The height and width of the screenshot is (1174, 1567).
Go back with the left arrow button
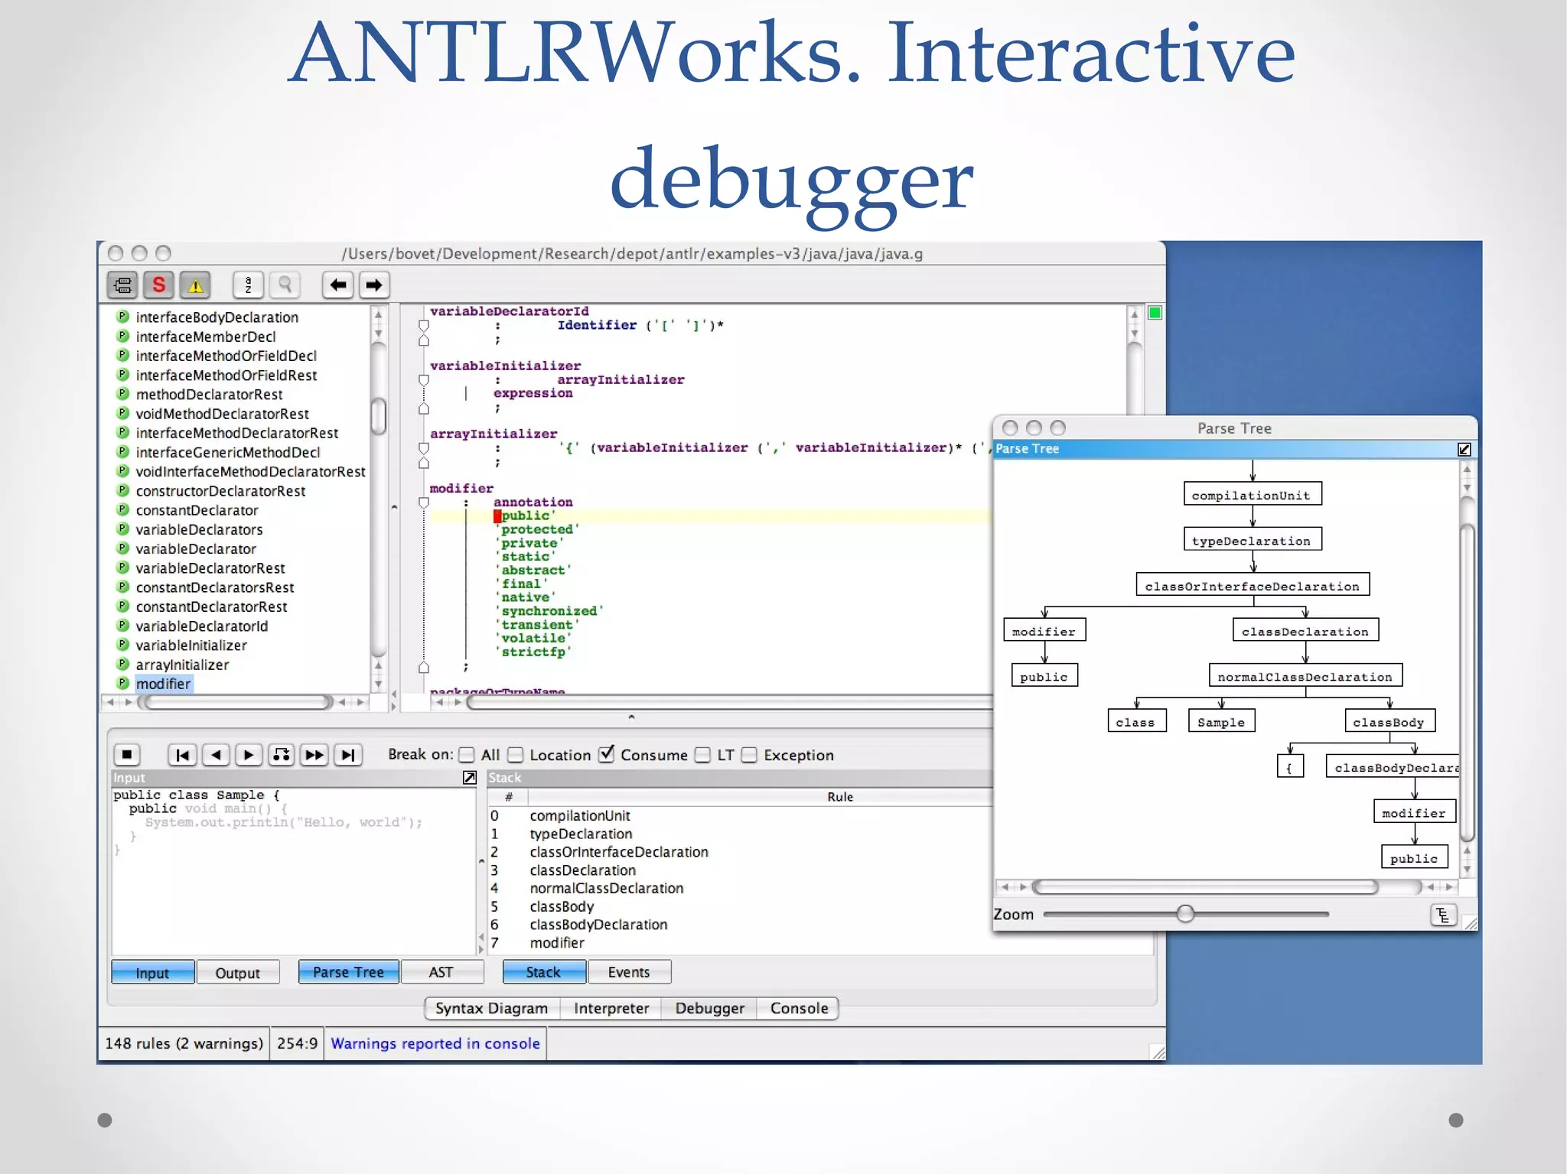click(337, 285)
